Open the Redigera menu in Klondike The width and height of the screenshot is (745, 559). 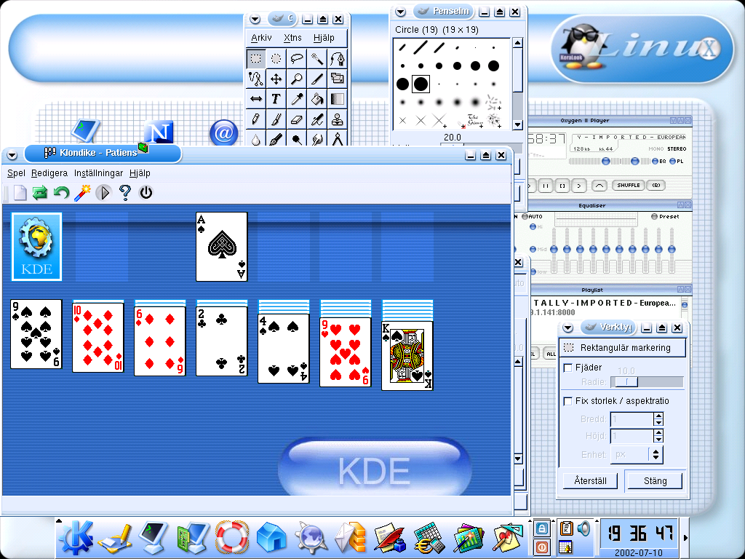click(x=49, y=173)
